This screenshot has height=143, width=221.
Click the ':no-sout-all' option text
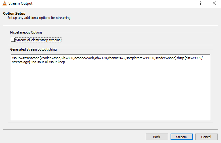[x=40, y=62]
